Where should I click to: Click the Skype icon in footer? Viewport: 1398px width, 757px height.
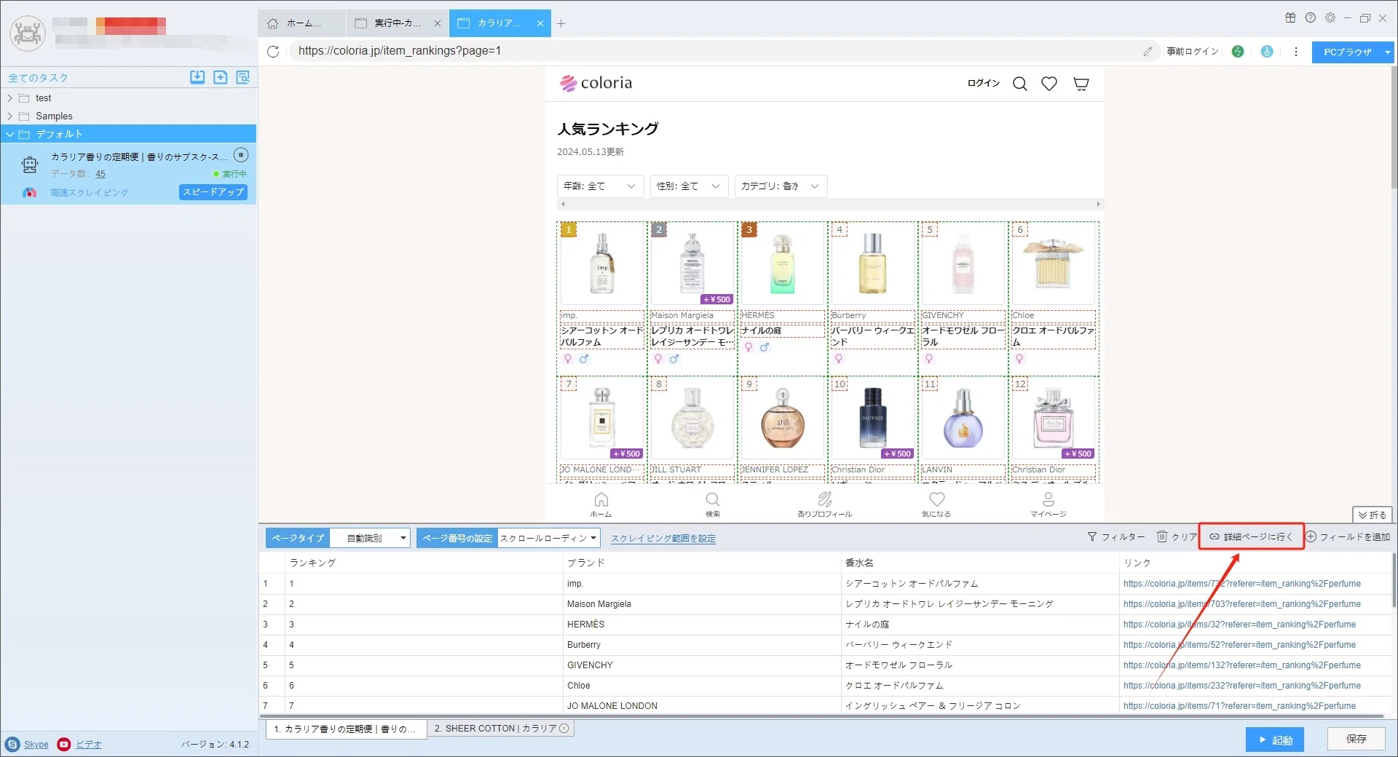pos(12,744)
